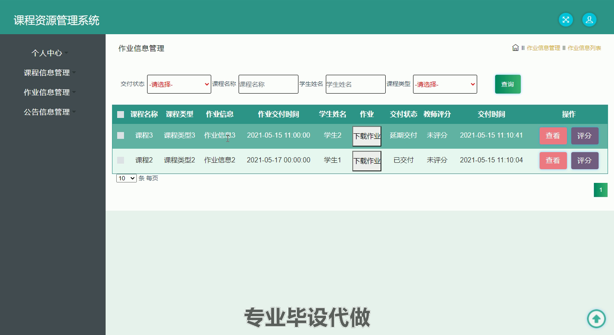Tick the select-all header checkbox
614x335 pixels.
(121, 115)
